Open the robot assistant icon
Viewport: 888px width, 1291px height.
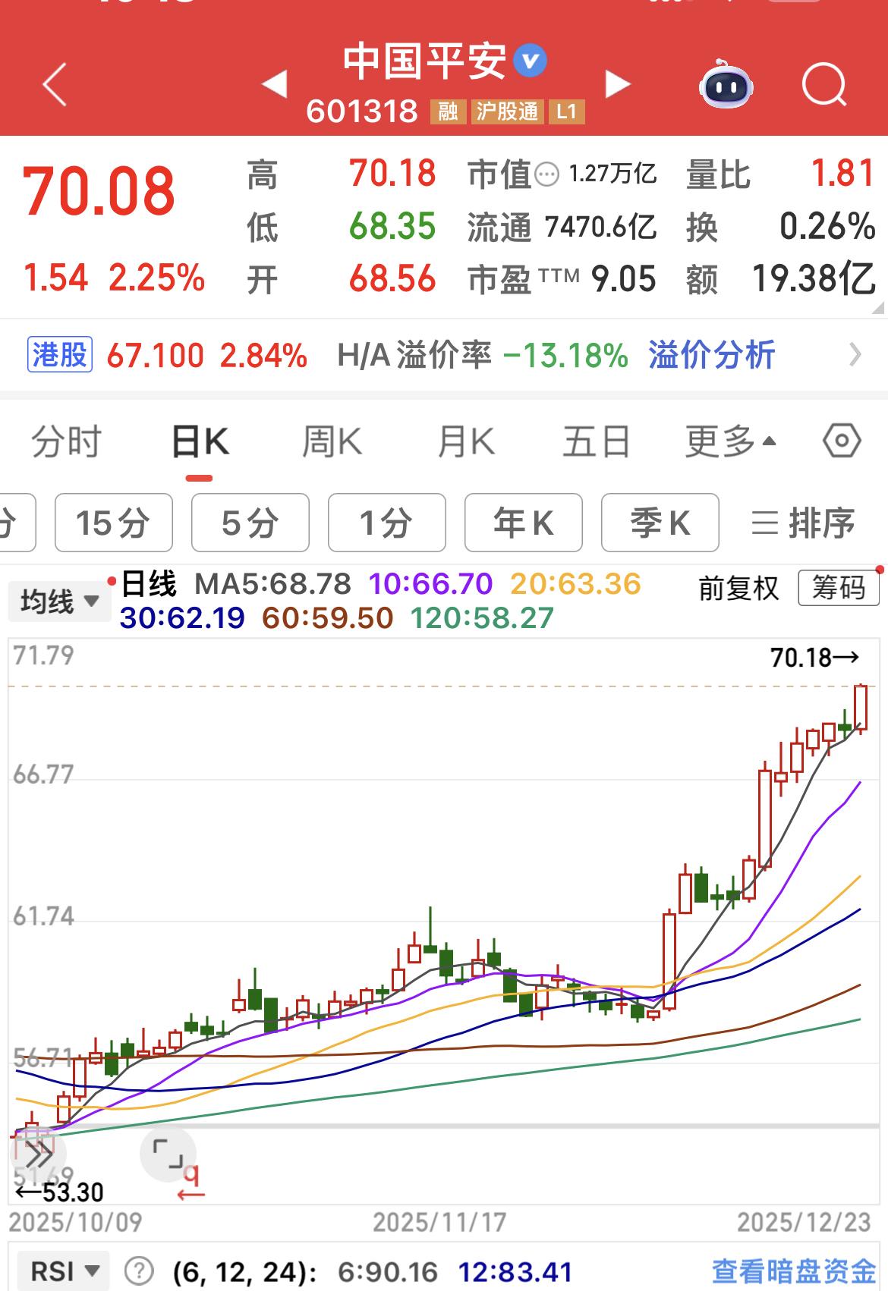click(726, 84)
